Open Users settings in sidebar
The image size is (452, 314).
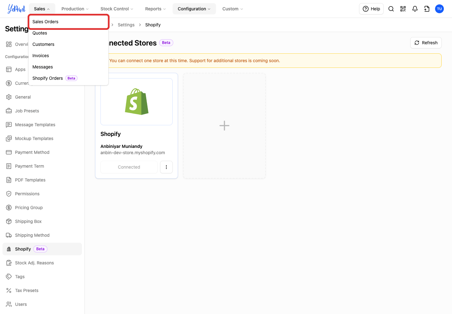pos(42,304)
